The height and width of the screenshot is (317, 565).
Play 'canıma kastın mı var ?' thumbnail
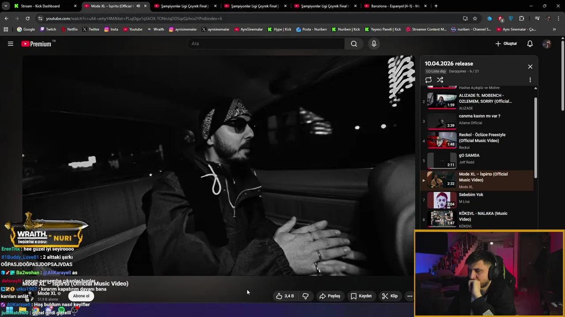pos(442,121)
